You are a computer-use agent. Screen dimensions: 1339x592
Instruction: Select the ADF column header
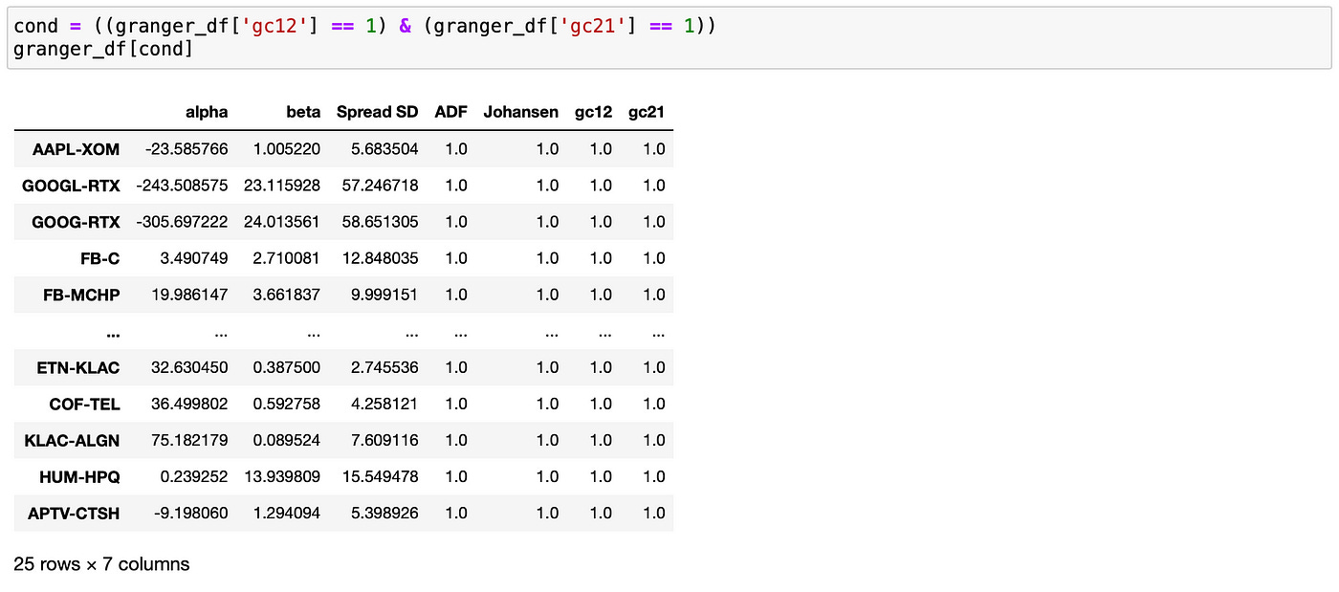[x=450, y=112]
